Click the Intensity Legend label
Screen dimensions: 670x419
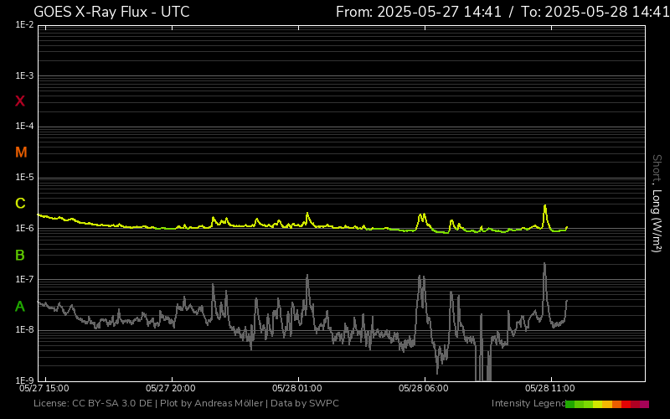click(x=527, y=404)
